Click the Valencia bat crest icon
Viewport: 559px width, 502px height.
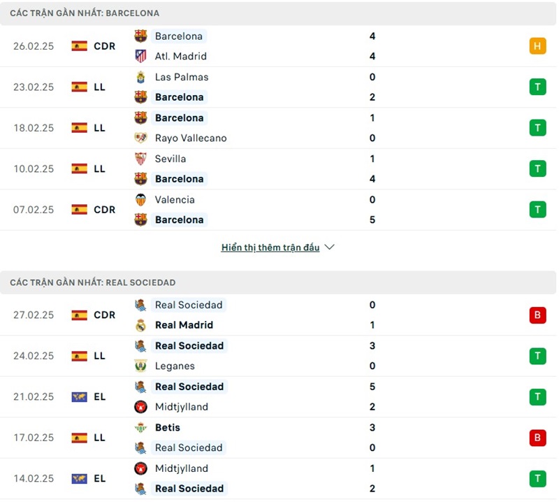141,199
